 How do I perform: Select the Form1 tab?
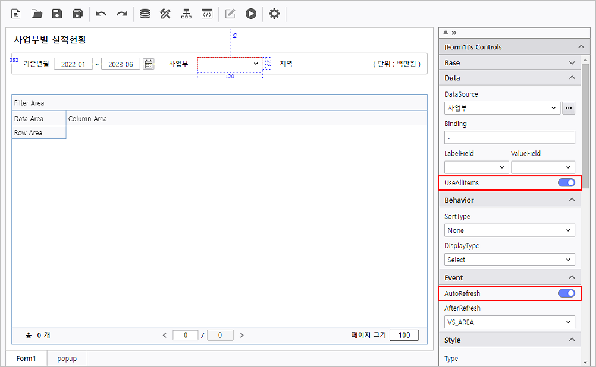pos(26,359)
